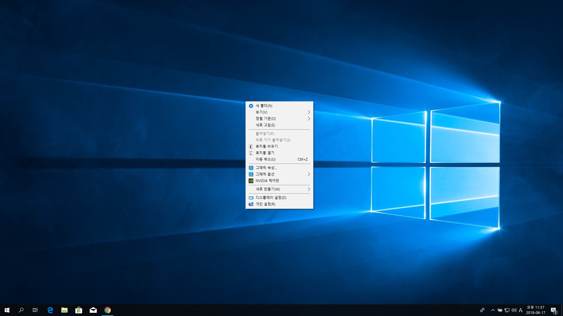Screen dimensions: 563x316
Task: Open the Mail app from taskbar
Action: tap(93, 310)
